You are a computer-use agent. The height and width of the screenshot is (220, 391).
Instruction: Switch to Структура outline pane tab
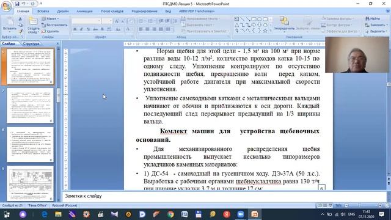pos(31,43)
